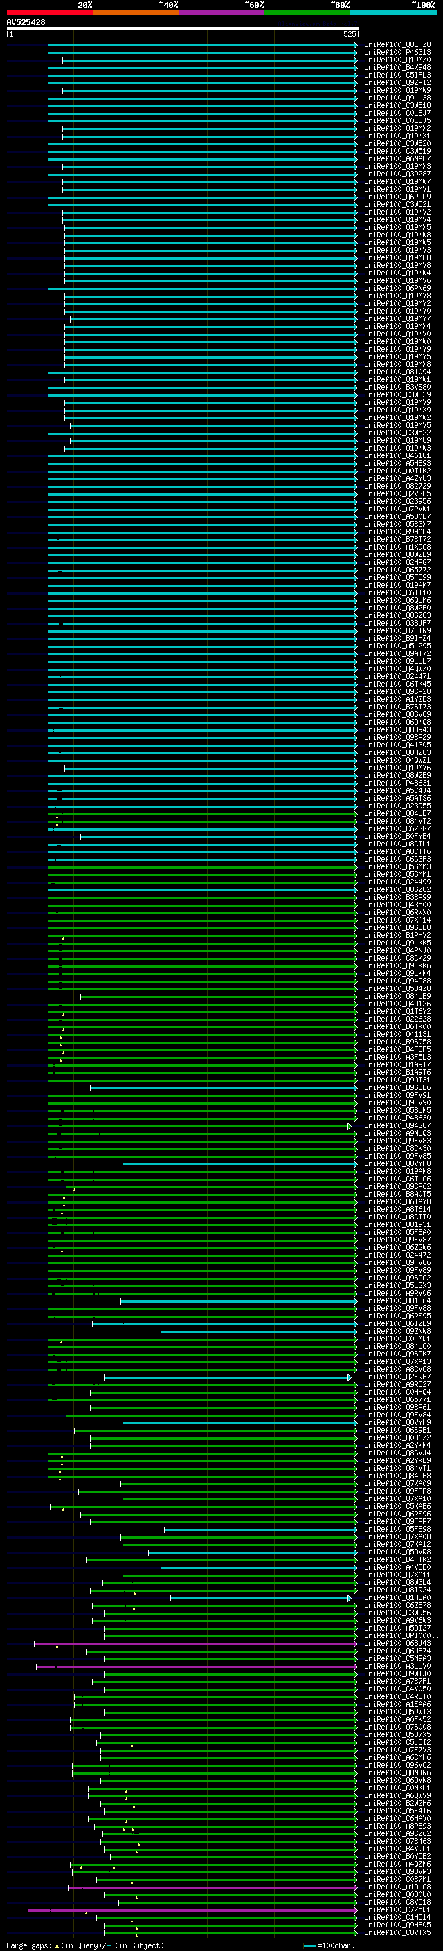Select hit label UniRef100_O23956
443x1951 pixels.
pyautogui.click(x=397, y=501)
